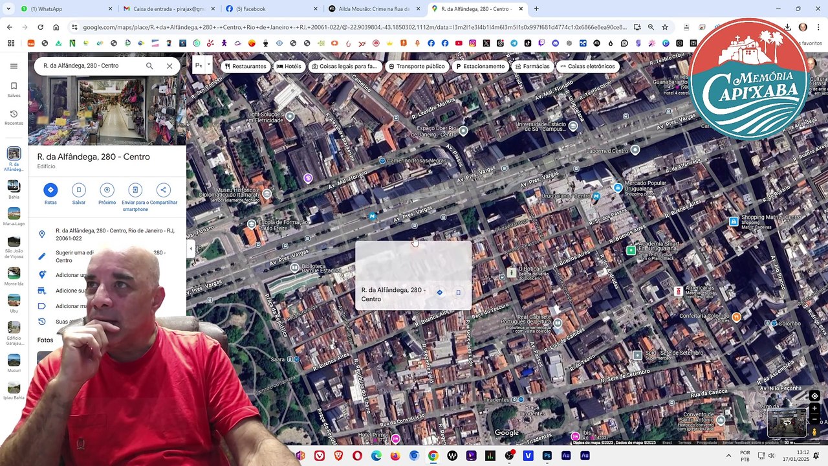Select the Estacionamento filter chip
828x466 pixels.
(x=480, y=66)
